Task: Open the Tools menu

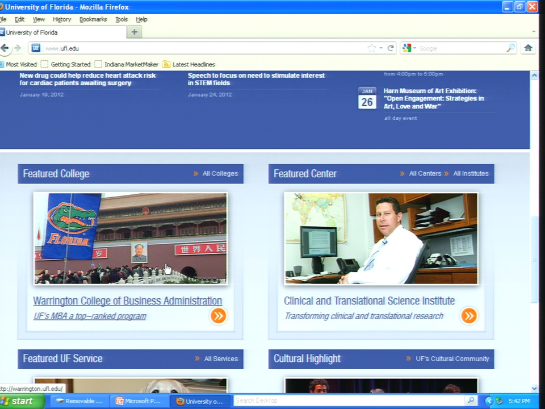Action: pyautogui.click(x=121, y=19)
